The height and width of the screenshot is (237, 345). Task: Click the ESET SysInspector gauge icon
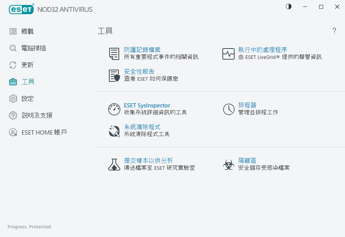[114, 109]
